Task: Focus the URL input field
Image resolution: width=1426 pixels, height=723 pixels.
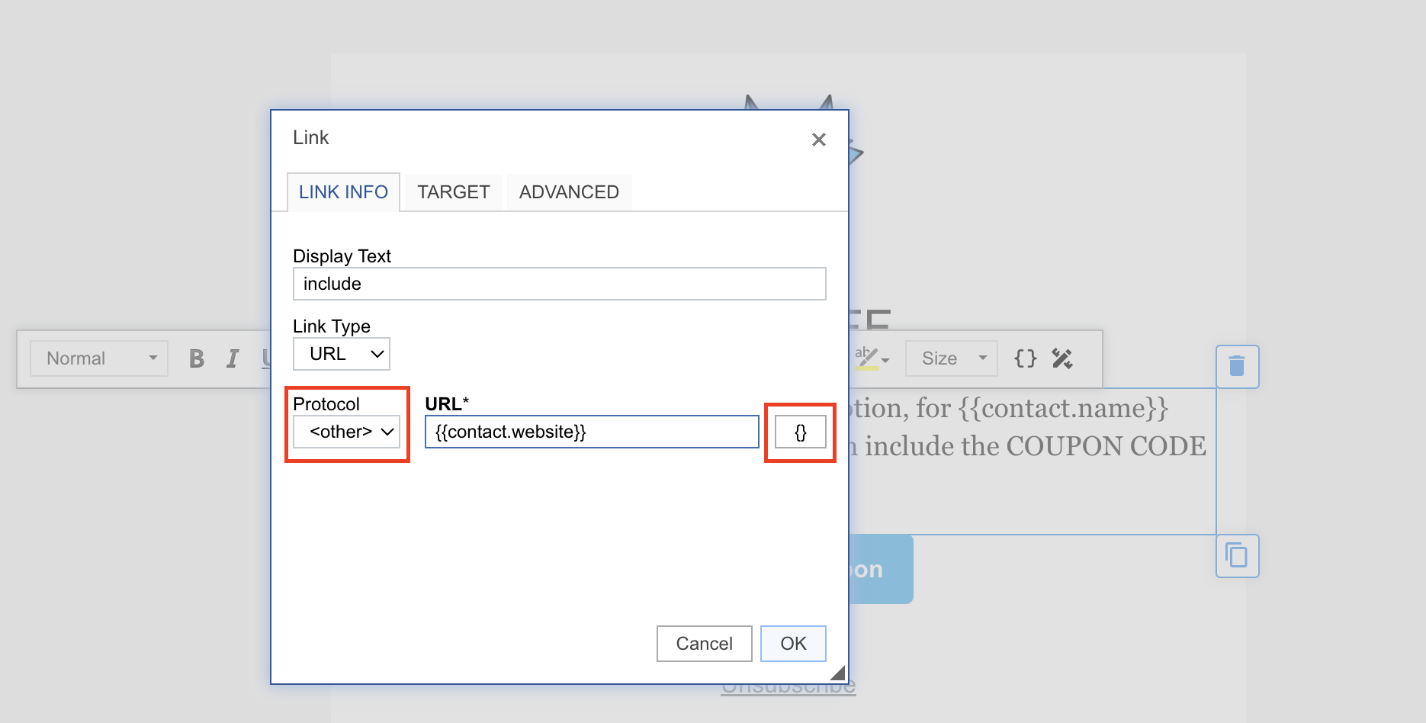Action: pos(591,432)
